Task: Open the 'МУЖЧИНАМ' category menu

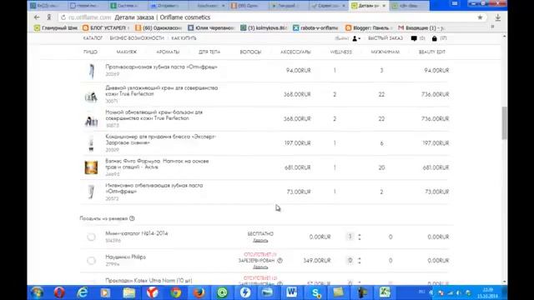Action: tap(385, 52)
